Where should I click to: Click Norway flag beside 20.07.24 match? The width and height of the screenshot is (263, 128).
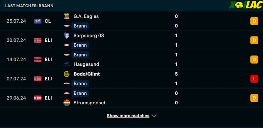point(38,40)
